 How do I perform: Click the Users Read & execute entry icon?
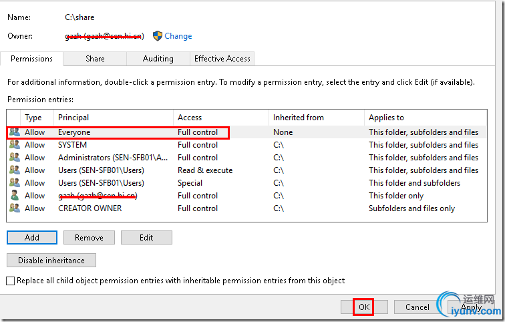pyautogui.click(x=14, y=170)
